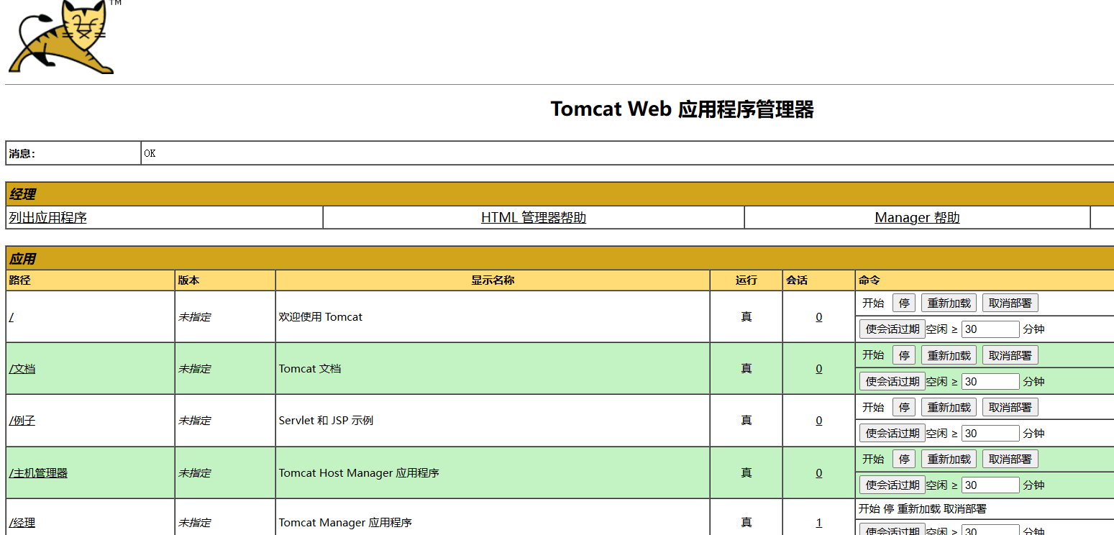The image size is (1114, 535).
Task: Open the /文档 application path
Action: point(22,369)
